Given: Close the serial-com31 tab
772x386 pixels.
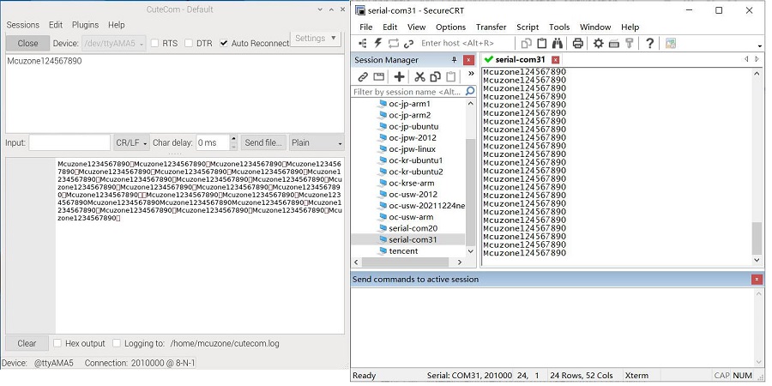Looking at the screenshot, I should (555, 59).
